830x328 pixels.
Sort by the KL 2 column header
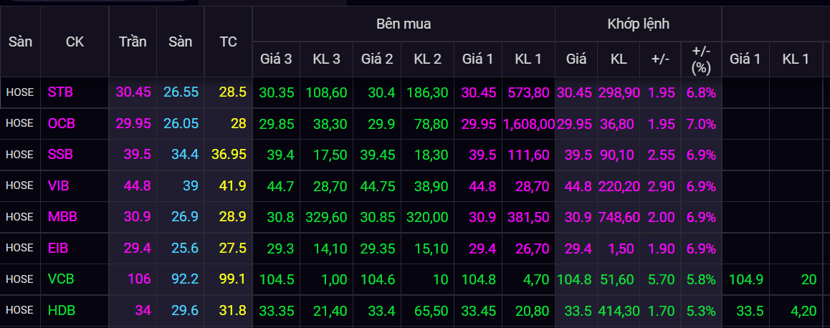(427, 59)
